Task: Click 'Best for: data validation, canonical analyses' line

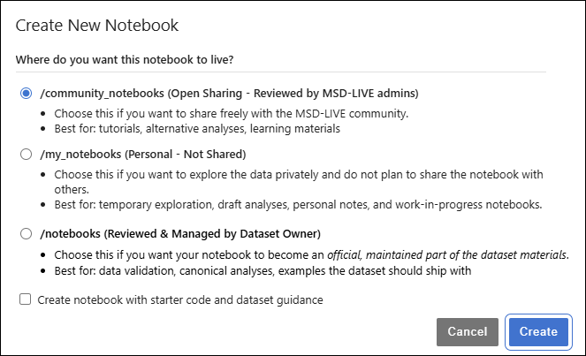Action: coord(263,270)
